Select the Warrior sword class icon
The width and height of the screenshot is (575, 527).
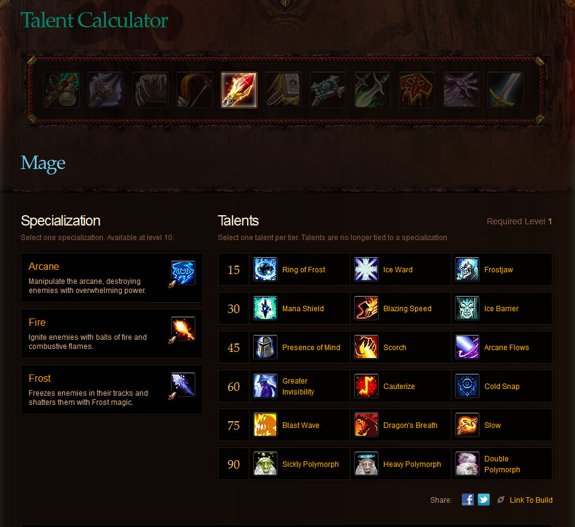click(505, 90)
